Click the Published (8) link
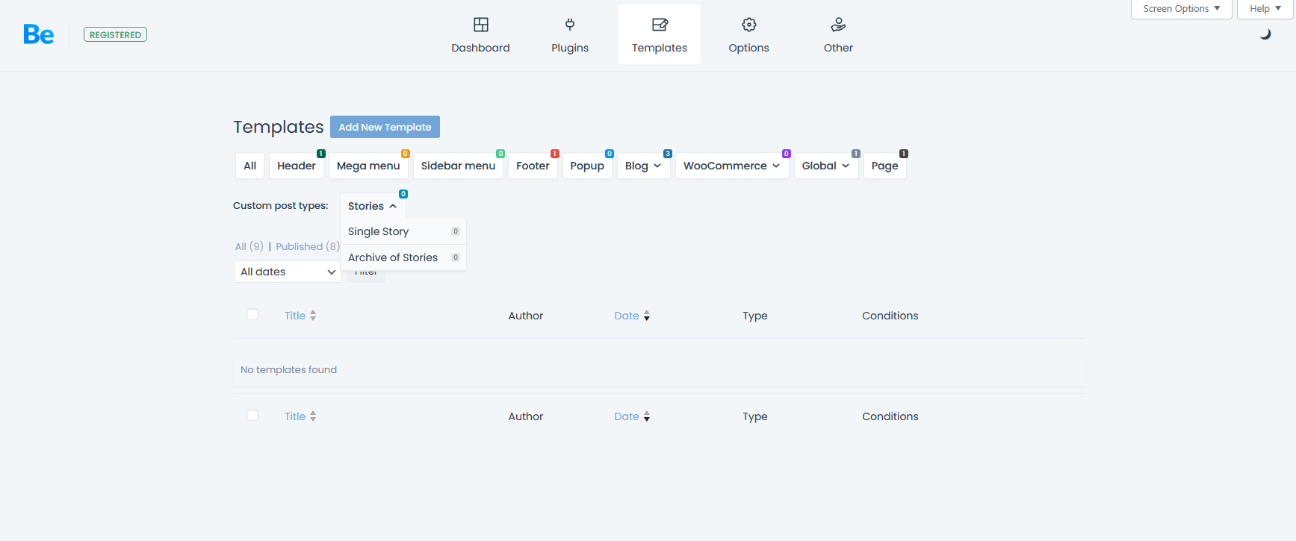Image resolution: width=1296 pixels, height=541 pixels. (308, 246)
